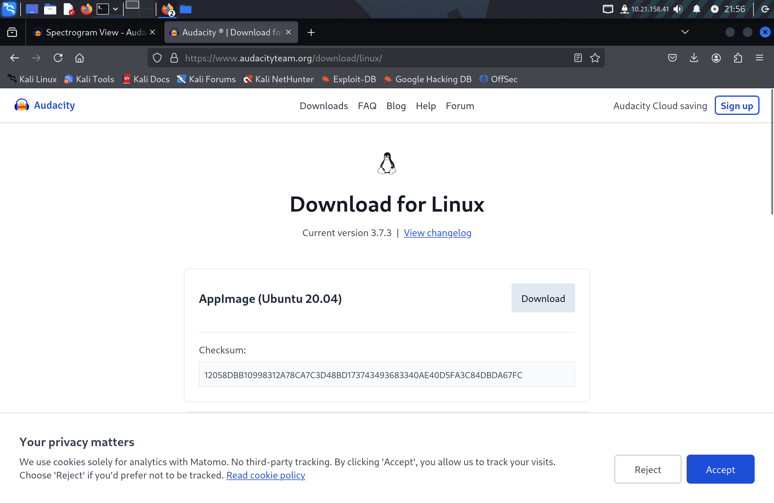
Task: Open the tracking protection shield icon
Action: click(x=157, y=58)
